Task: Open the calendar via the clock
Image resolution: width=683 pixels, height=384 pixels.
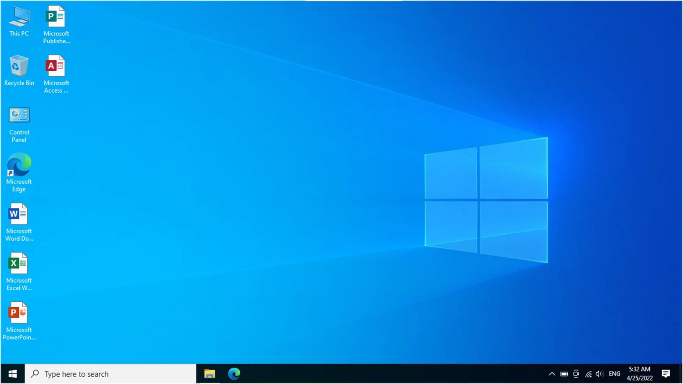Action: click(x=639, y=374)
